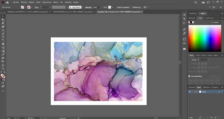Image resolution: width=224 pixels, height=119 pixels.
Task: Open Arrange Documents icon
Action: 203,3
